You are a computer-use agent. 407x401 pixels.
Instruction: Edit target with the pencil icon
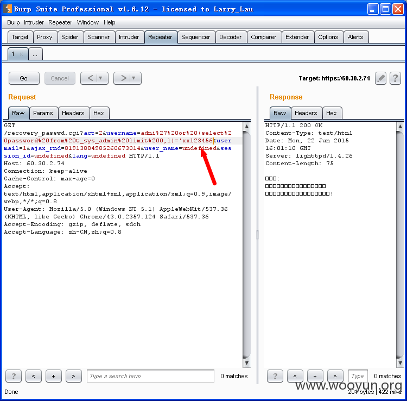click(x=380, y=78)
